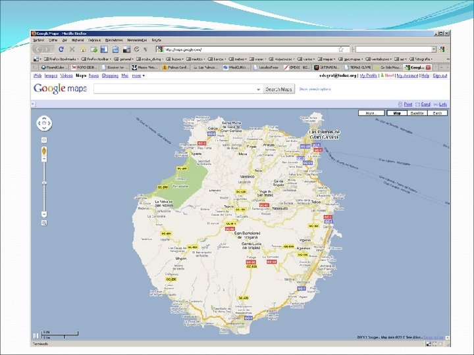Open the Herramientas menu
Viewport: 474px width, 355px height.
pos(137,40)
